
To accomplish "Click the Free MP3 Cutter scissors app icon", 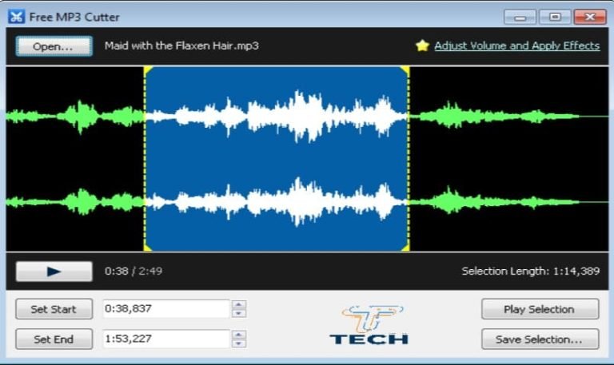I will 16,17.
